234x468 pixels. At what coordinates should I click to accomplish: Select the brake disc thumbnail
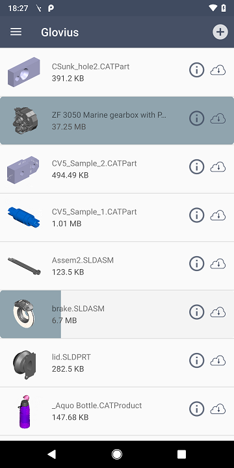(x=24, y=313)
